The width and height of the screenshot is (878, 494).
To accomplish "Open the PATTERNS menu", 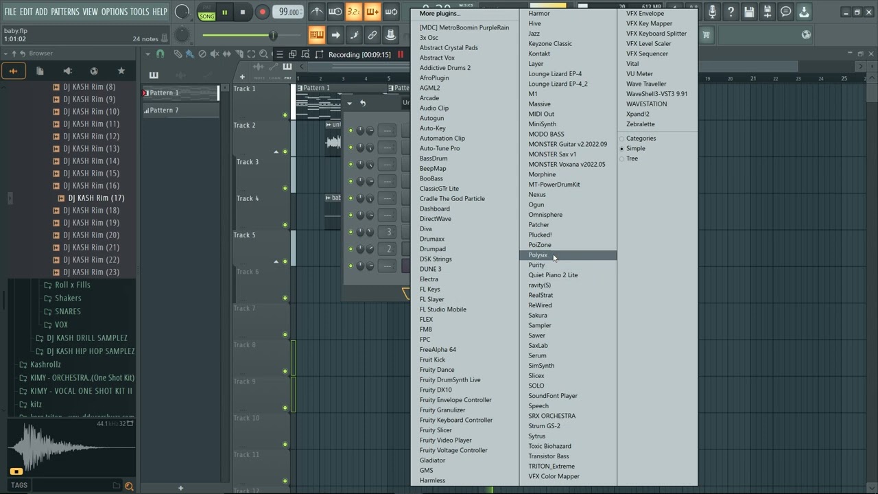I will [65, 12].
